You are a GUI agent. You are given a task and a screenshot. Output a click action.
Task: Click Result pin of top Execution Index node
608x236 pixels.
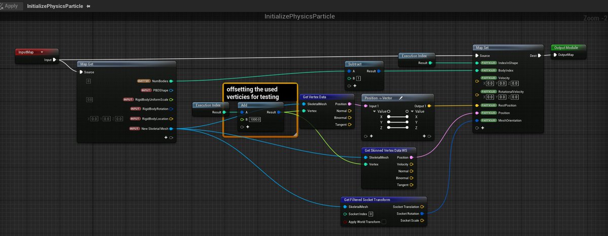point(430,63)
